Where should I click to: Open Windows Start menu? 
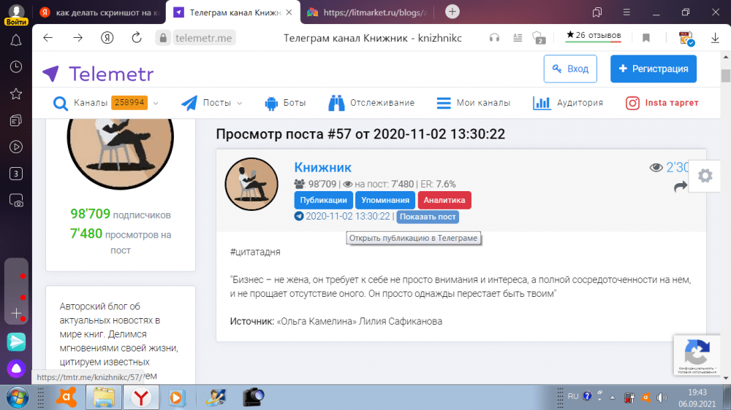tap(18, 398)
